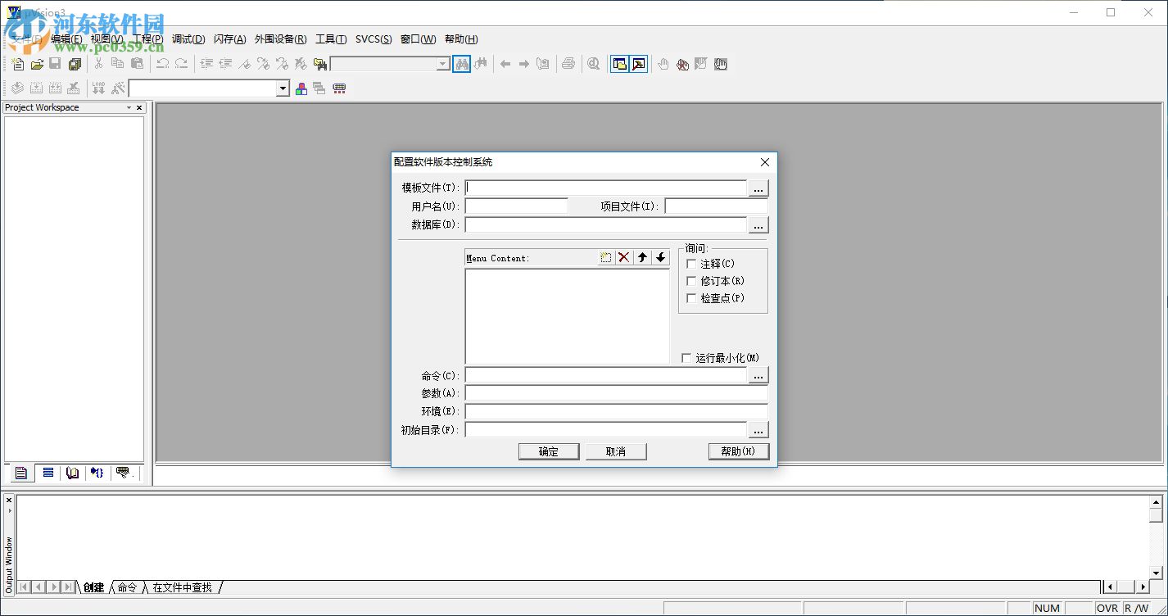Click the 帮助(H) button

pyautogui.click(x=738, y=451)
